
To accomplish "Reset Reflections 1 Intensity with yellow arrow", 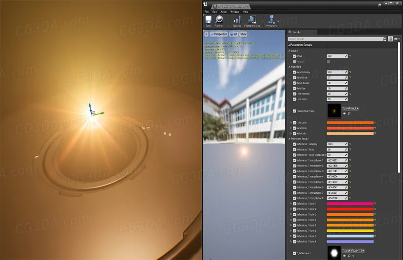I will pyautogui.click(x=350, y=144).
